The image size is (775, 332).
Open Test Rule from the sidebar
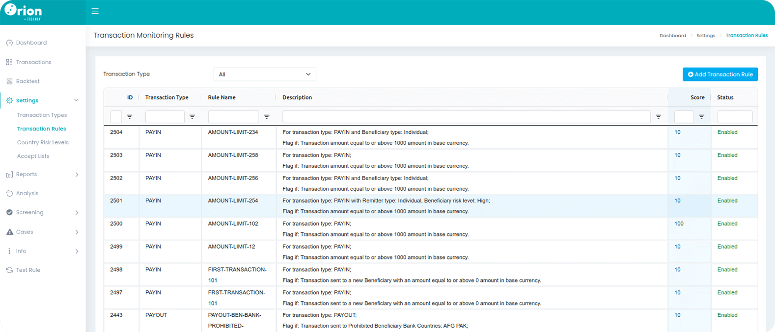[x=28, y=270]
